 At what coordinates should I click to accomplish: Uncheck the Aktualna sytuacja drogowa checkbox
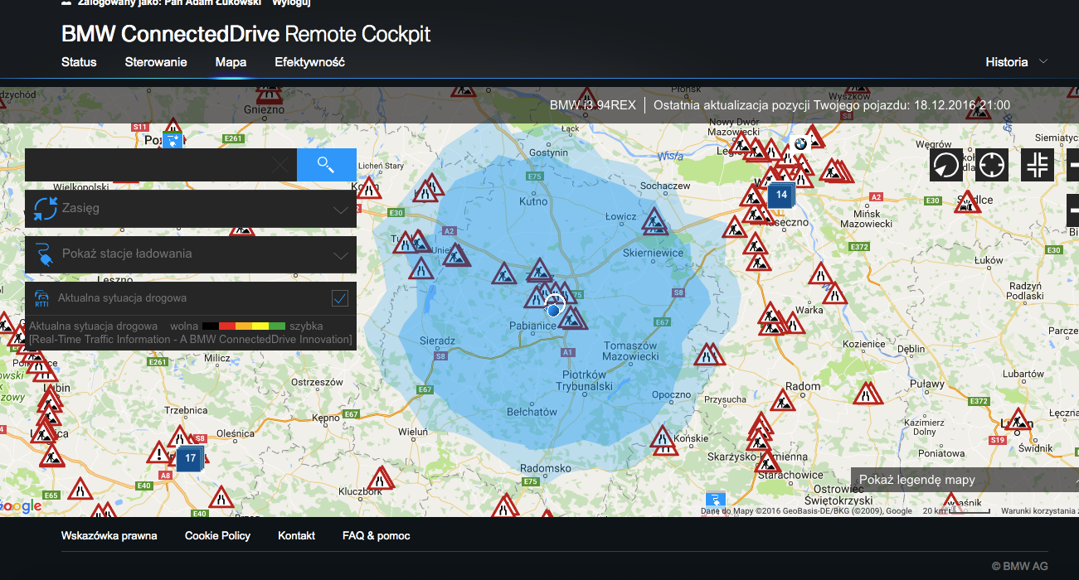(339, 298)
